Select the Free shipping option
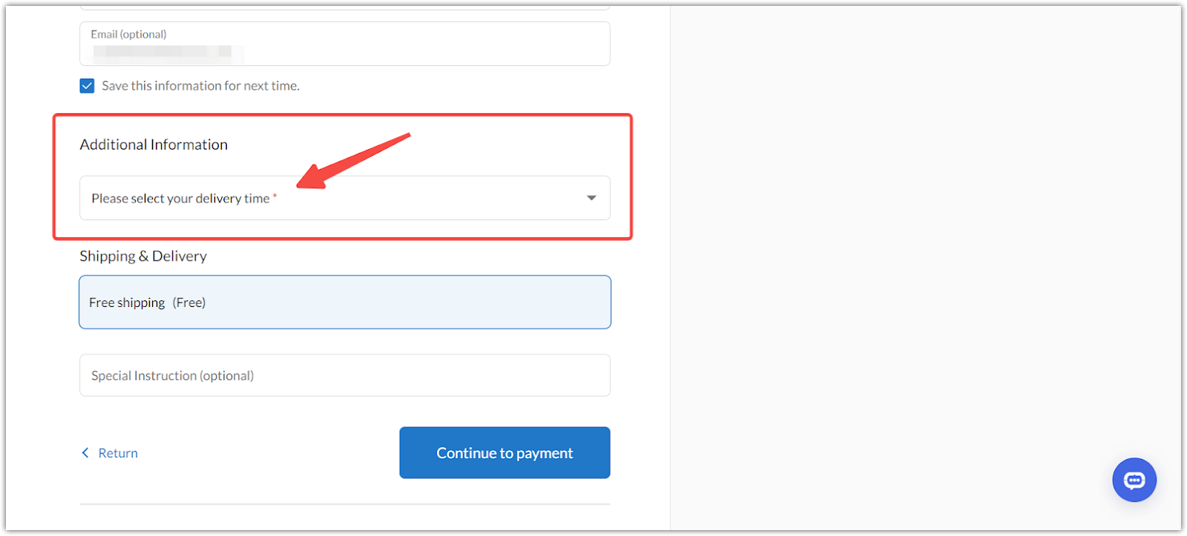 coord(345,302)
